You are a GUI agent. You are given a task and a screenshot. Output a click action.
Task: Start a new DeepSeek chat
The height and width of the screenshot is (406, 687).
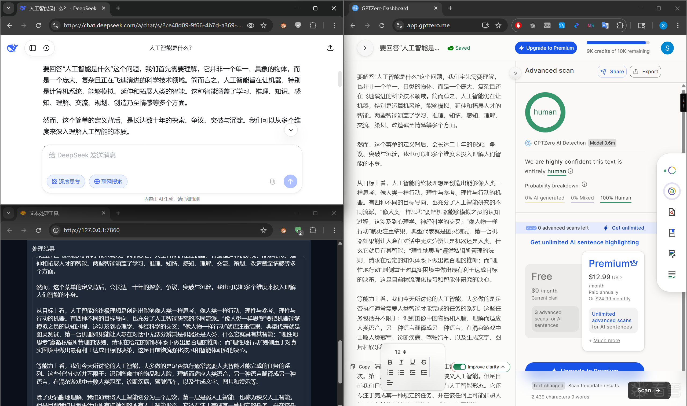(46, 48)
